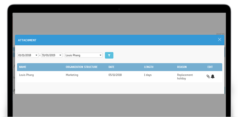
Task: Open the 31/01/2019 end date dropdown
Action: tap(52, 55)
